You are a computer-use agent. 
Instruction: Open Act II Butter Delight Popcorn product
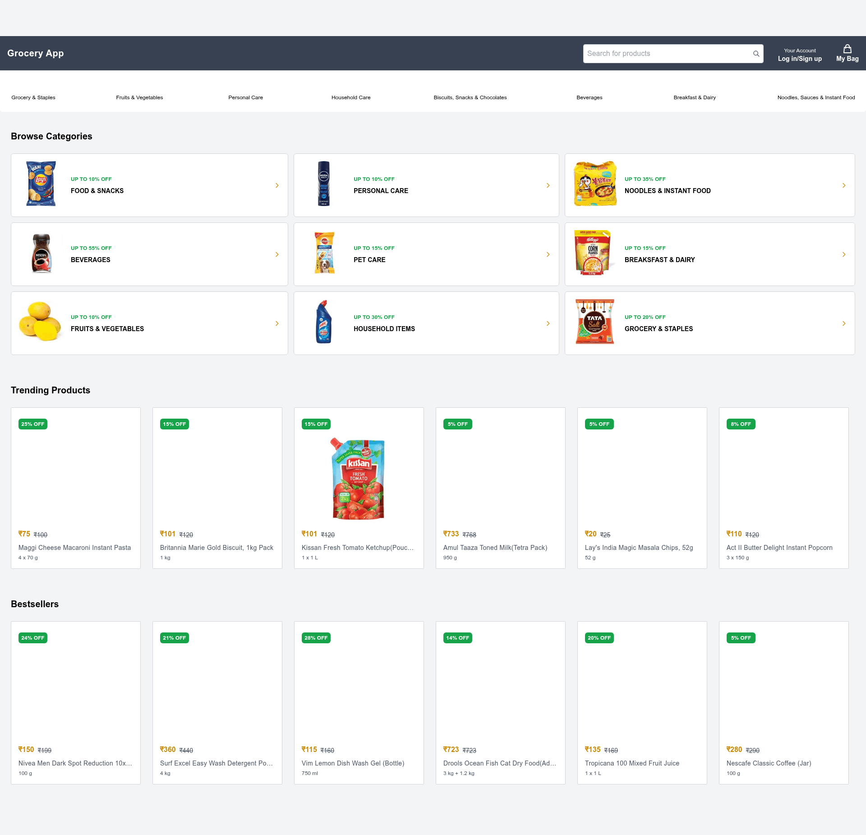(779, 548)
